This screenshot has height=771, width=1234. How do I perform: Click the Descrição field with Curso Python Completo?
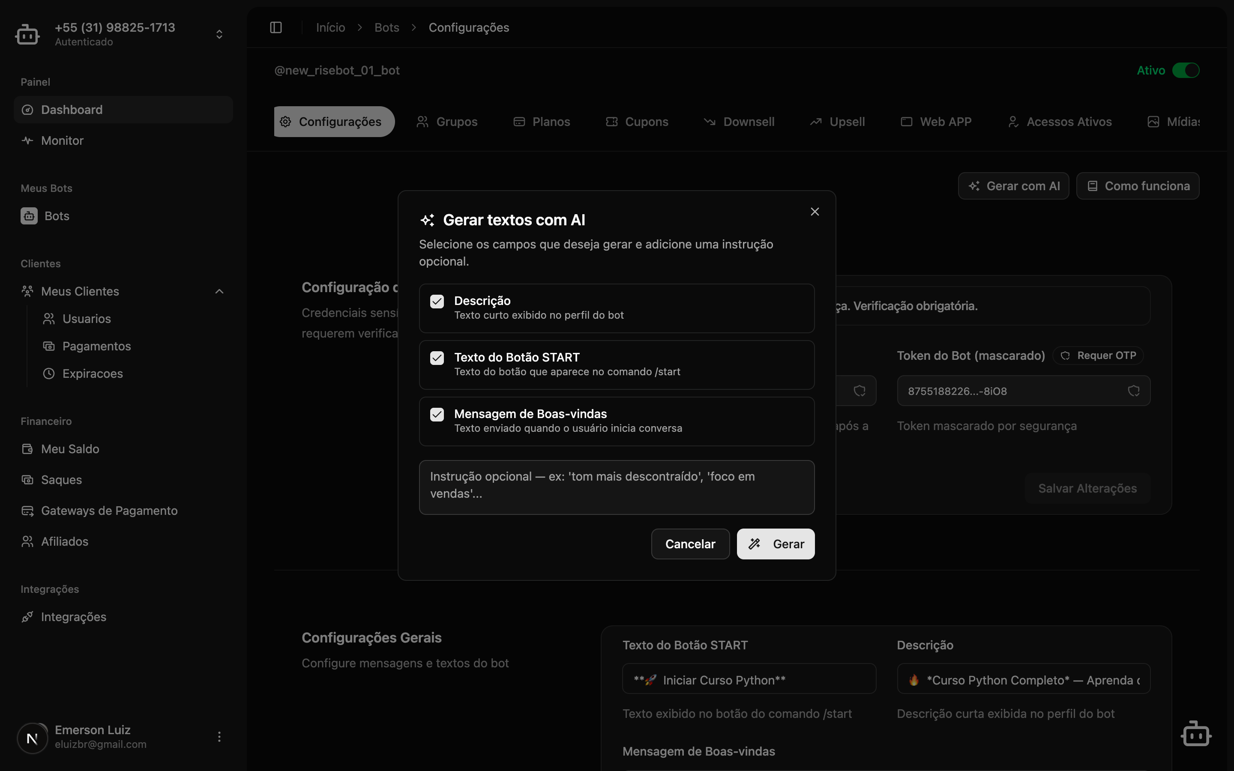click(x=1023, y=679)
